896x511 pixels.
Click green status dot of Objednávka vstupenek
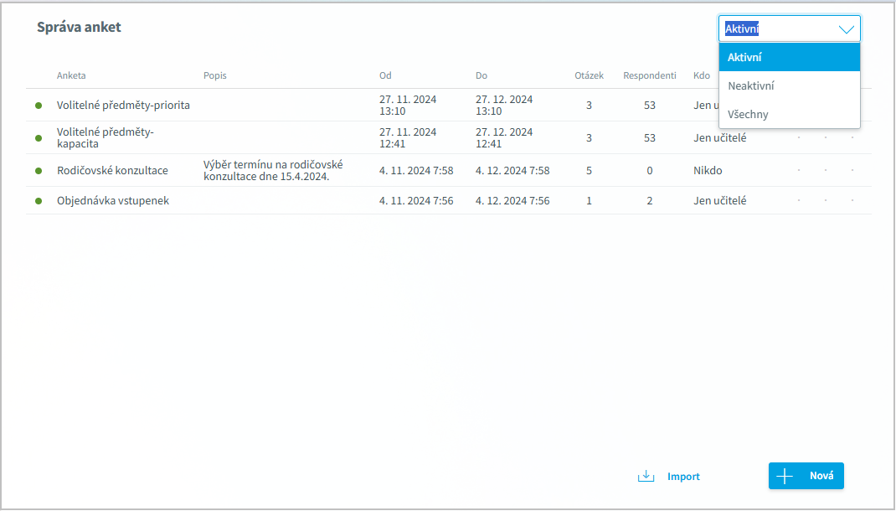[39, 200]
